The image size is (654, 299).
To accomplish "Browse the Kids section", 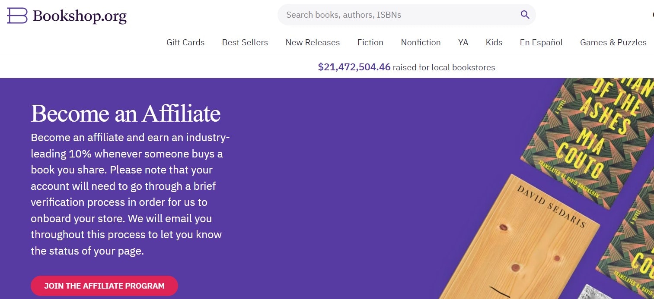I will pyautogui.click(x=494, y=42).
